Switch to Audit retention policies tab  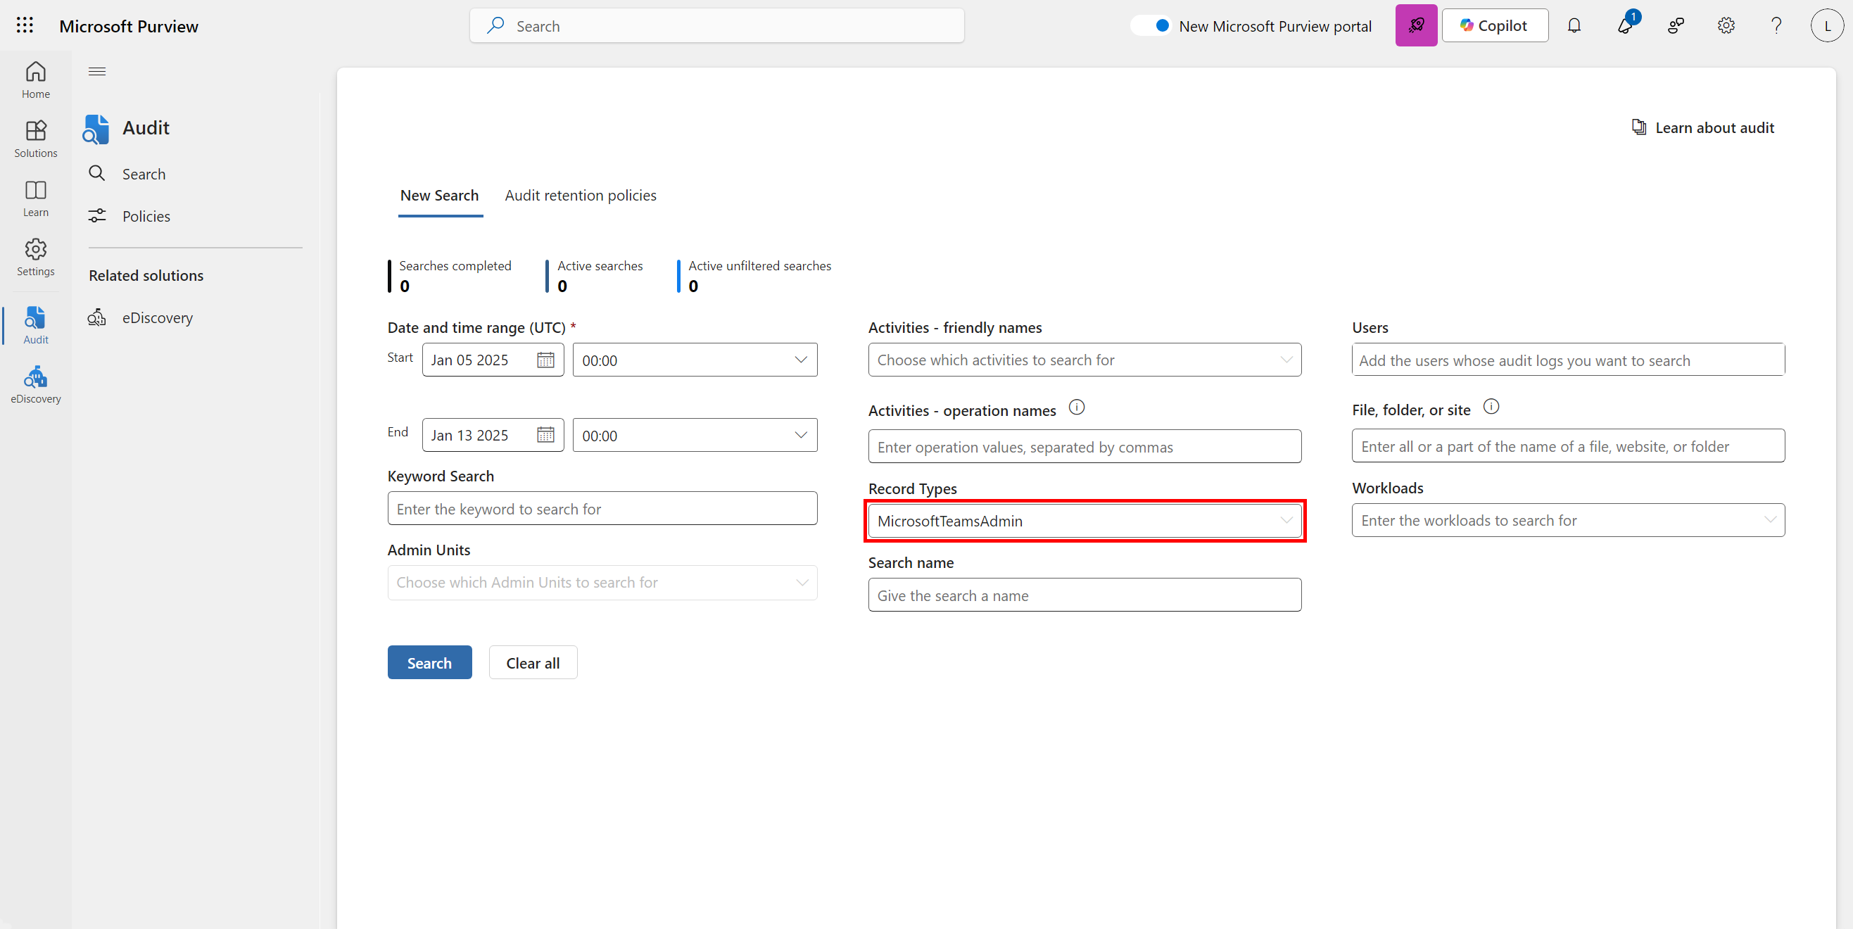click(581, 196)
